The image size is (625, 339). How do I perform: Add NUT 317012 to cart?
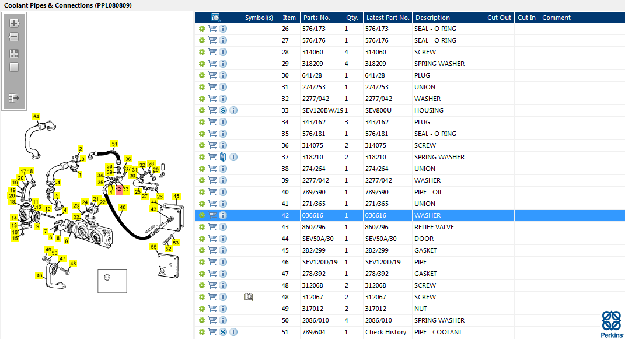click(212, 309)
